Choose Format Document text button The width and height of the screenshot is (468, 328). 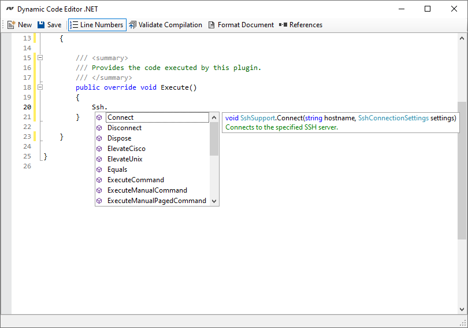(x=246, y=25)
